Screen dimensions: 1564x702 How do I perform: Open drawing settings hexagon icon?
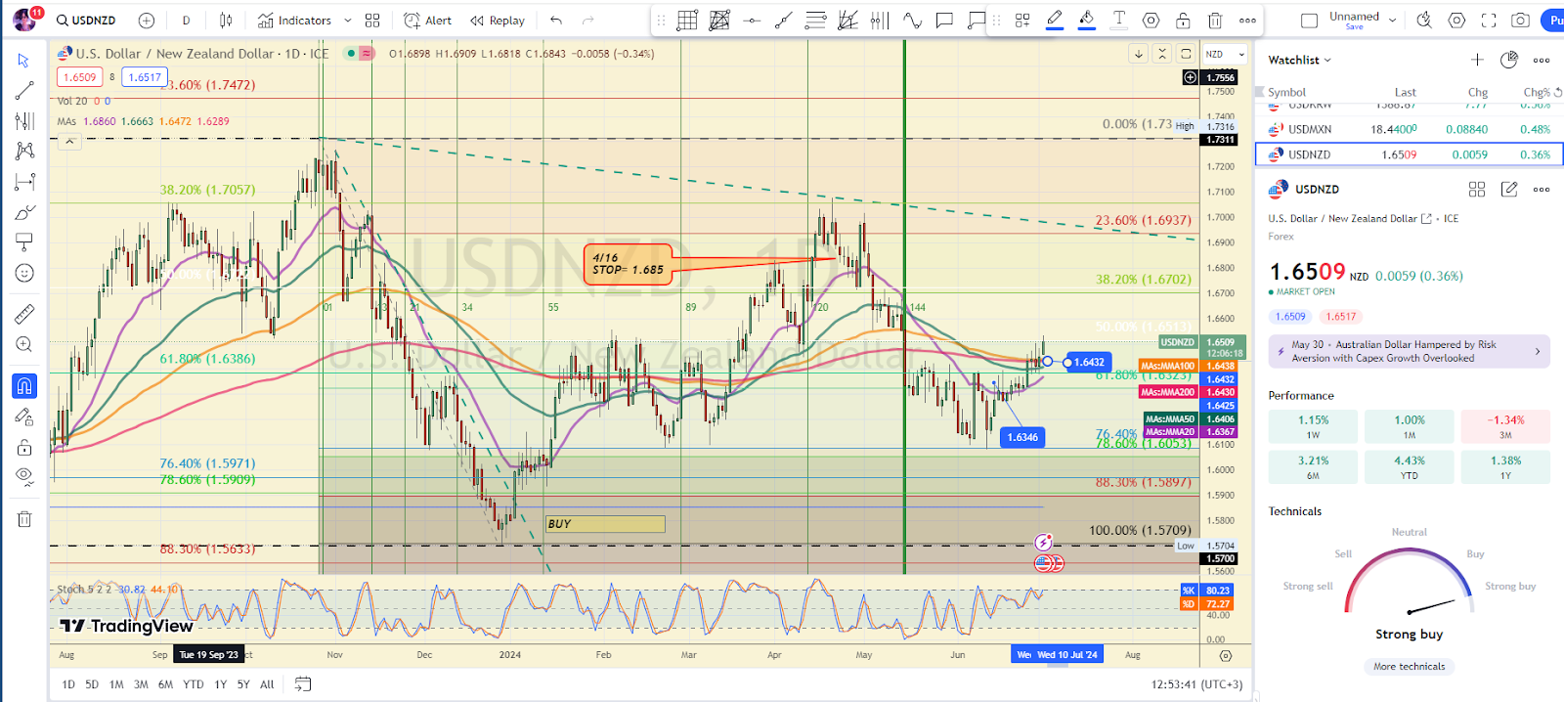coord(1151,21)
